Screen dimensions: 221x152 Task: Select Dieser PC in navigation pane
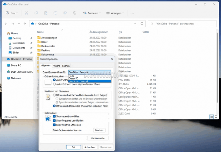click(16, 65)
